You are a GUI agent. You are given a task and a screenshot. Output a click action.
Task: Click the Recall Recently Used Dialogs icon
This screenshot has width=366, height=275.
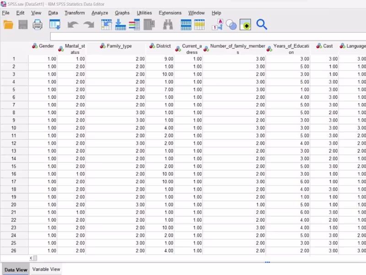(55, 25)
